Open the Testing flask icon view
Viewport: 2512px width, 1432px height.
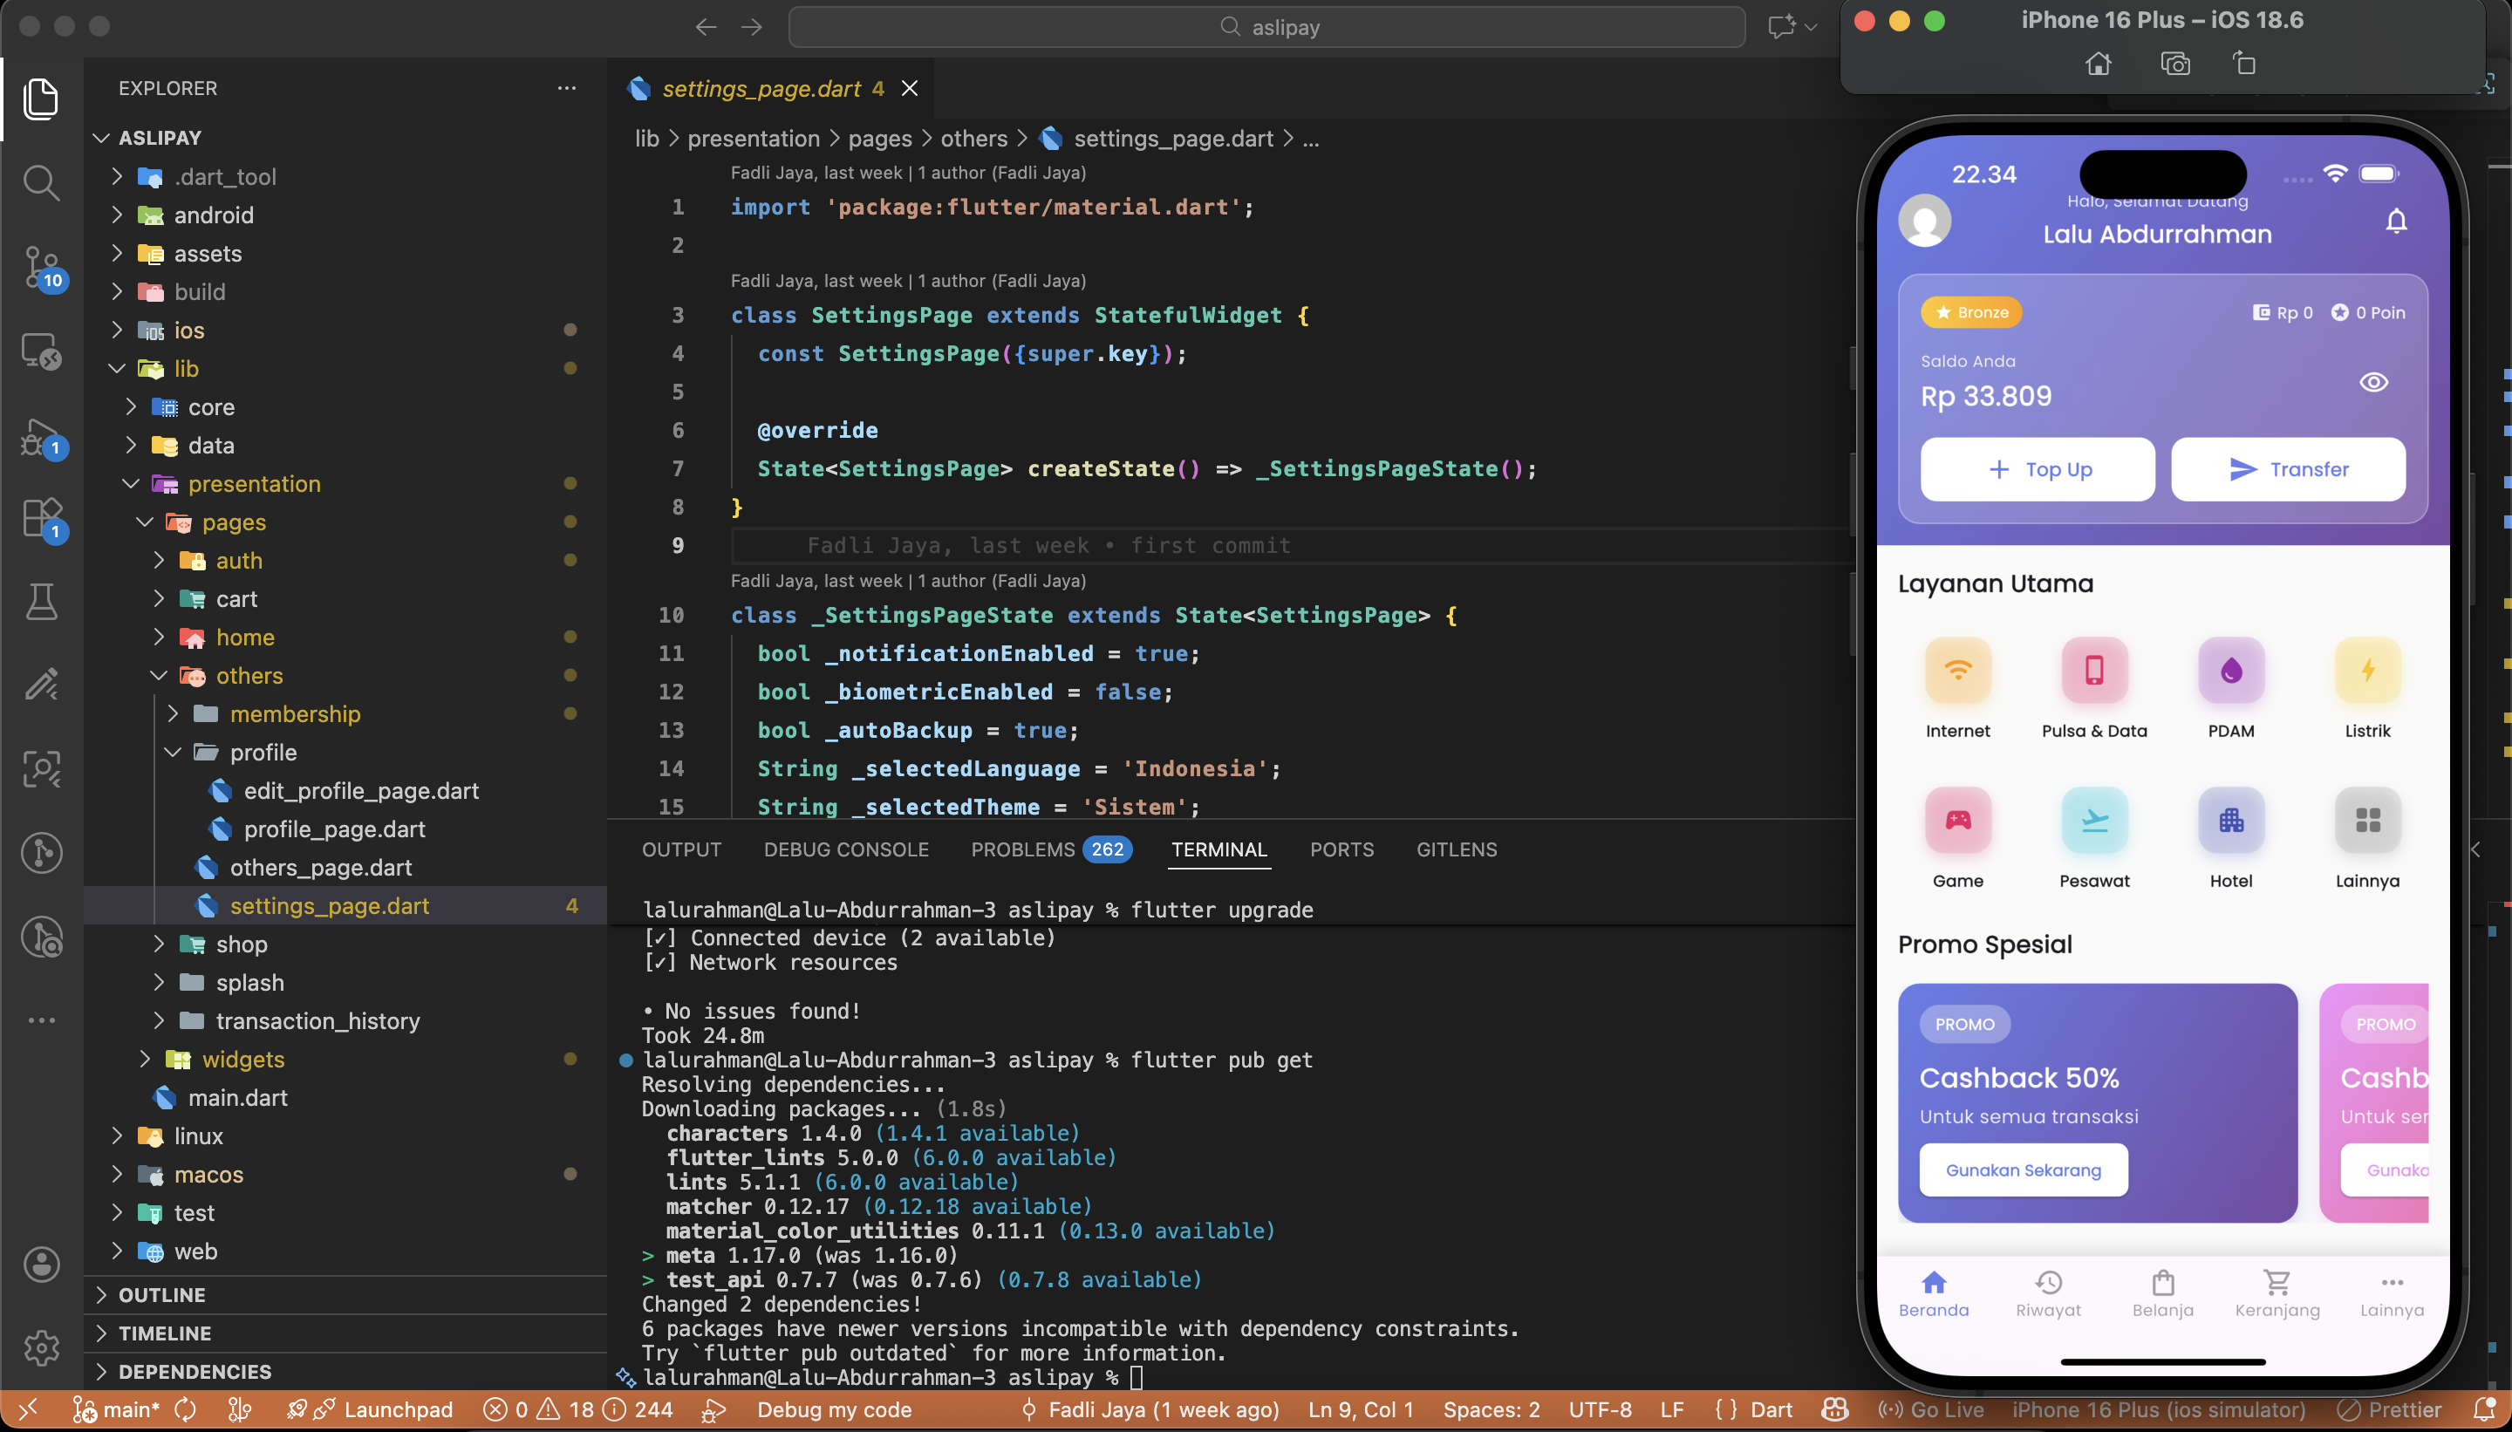click(40, 601)
